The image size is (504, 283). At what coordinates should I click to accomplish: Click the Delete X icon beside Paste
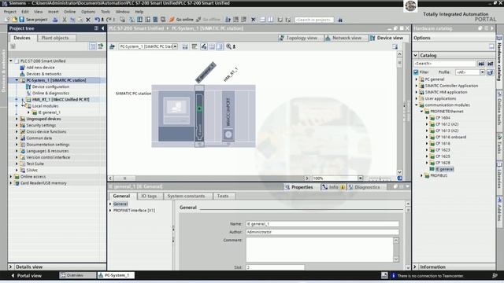[88, 20]
